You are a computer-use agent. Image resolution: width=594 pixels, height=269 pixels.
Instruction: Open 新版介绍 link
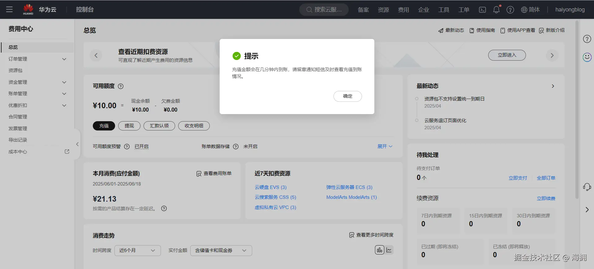(552, 30)
